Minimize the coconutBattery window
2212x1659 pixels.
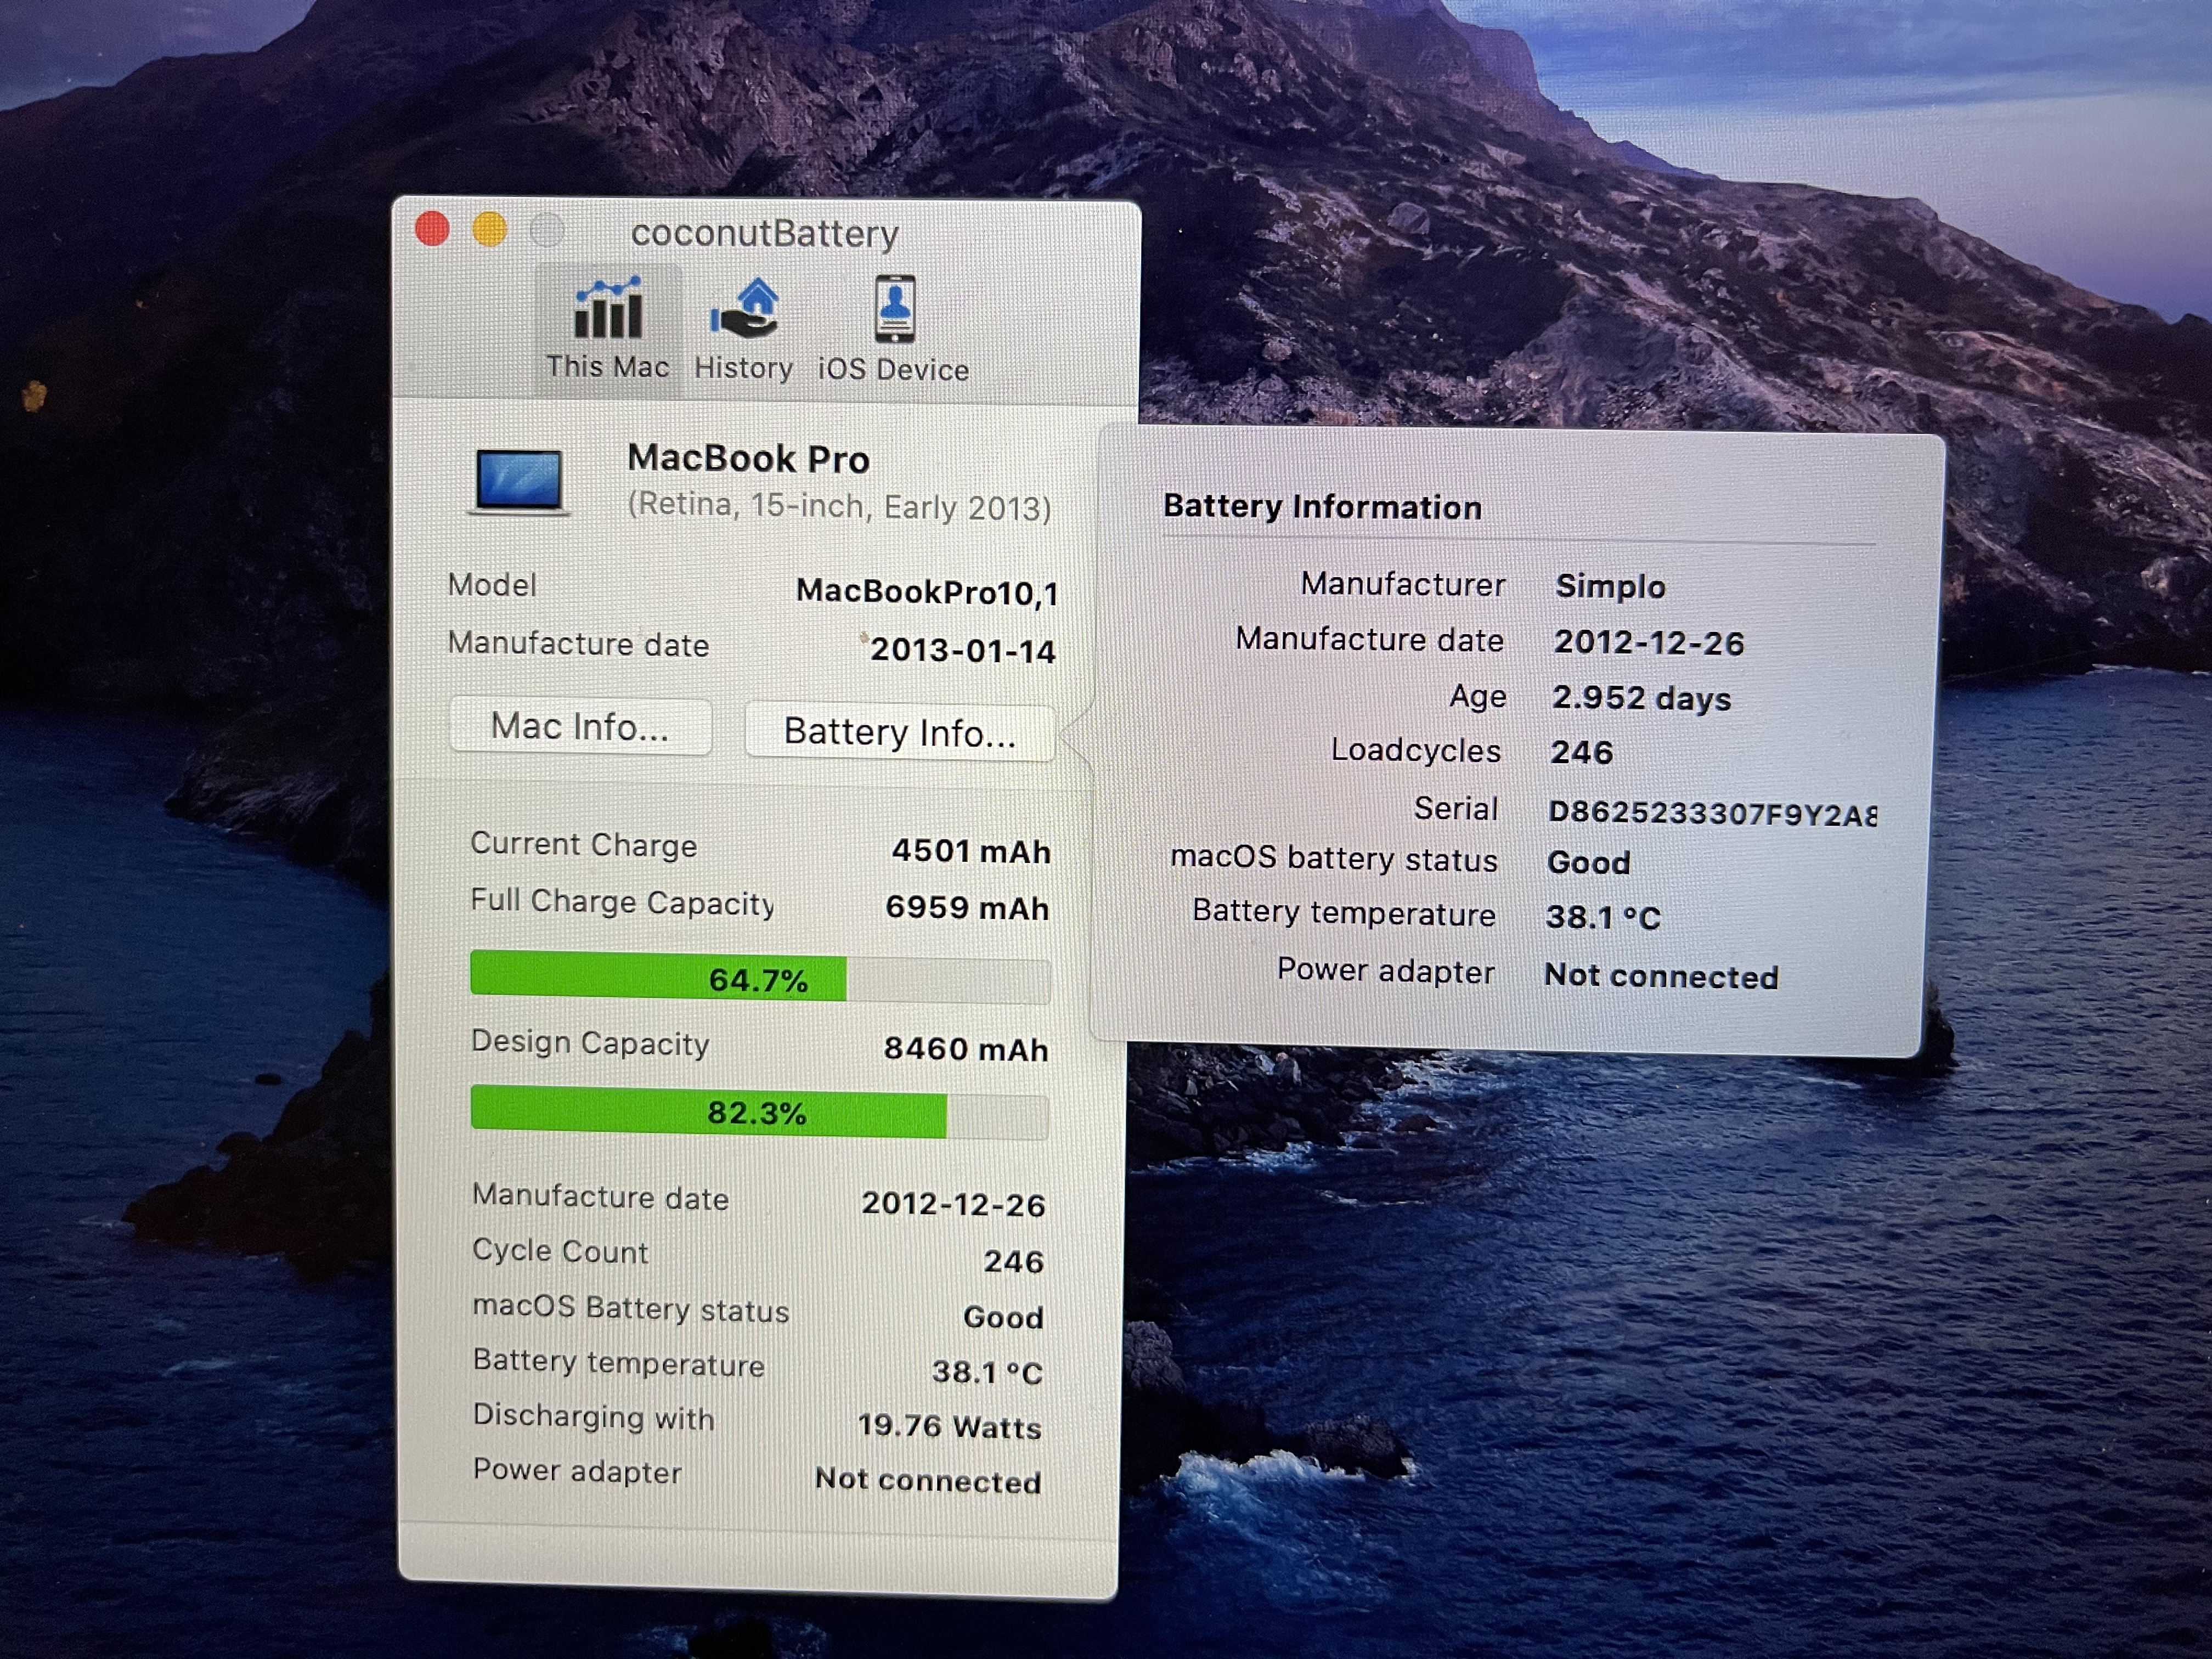point(489,230)
